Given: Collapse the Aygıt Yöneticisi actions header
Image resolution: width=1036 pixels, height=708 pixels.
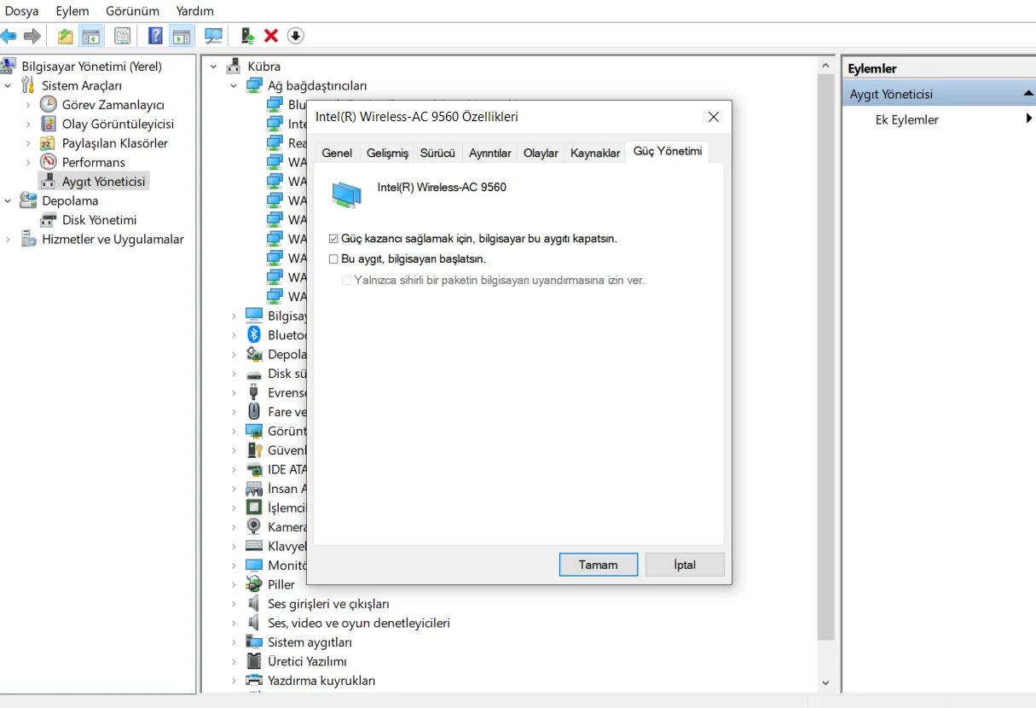Looking at the screenshot, I should pyautogui.click(x=1027, y=94).
